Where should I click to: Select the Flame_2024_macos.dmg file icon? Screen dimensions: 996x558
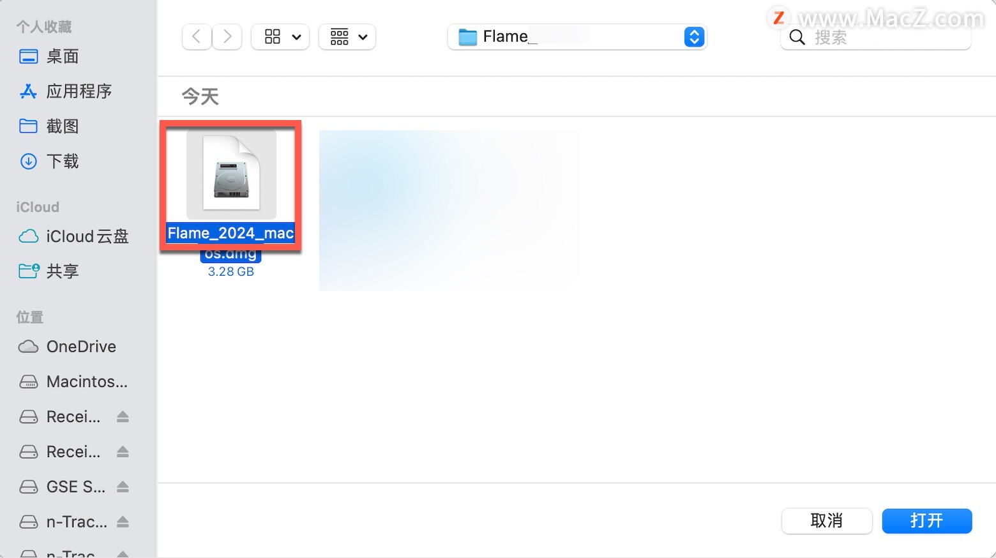click(x=231, y=174)
